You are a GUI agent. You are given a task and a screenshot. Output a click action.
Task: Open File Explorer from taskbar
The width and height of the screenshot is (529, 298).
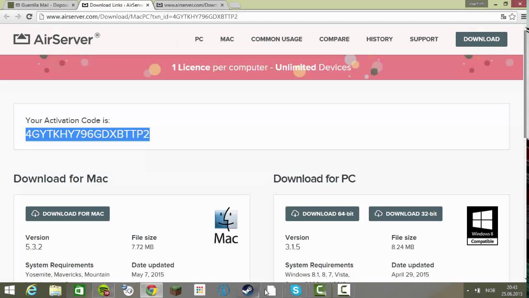tap(55, 291)
